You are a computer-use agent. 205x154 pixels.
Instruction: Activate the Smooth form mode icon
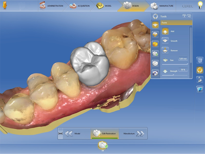[165, 41]
